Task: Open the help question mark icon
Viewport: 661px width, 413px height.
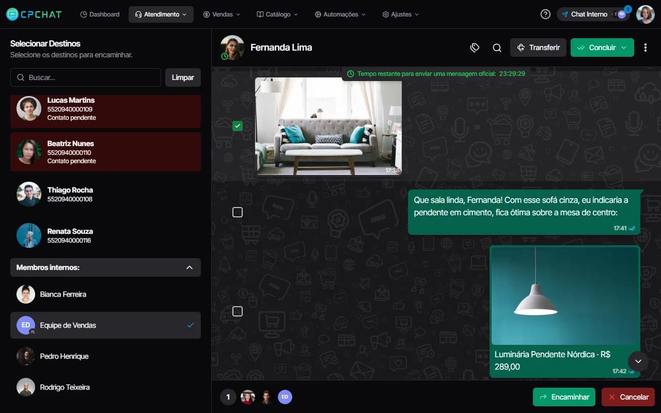Action: [x=545, y=14]
